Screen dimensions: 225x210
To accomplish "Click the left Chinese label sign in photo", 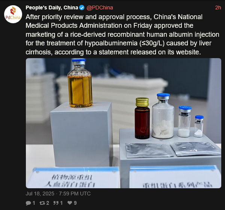I will pyautogui.click(x=73, y=178).
